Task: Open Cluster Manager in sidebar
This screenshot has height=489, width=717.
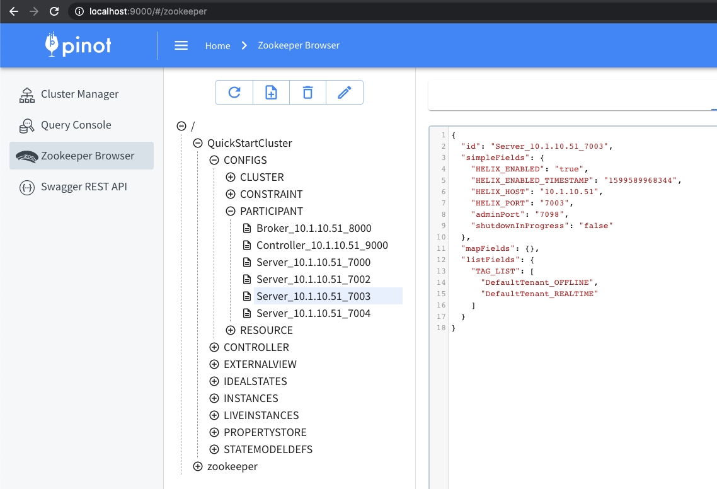Action: [x=79, y=94]
